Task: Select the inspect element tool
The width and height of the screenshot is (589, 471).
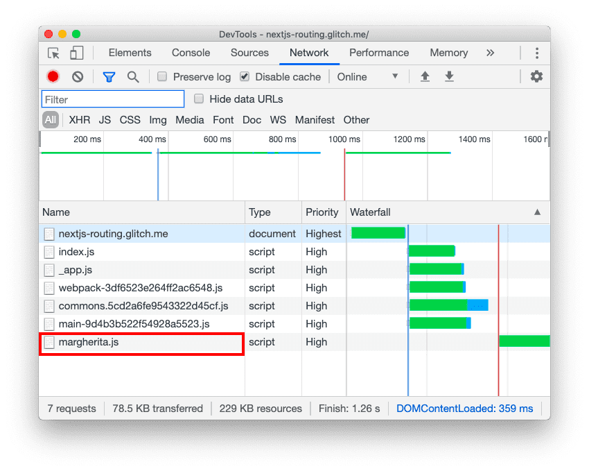Action: (x=53, y=53)
